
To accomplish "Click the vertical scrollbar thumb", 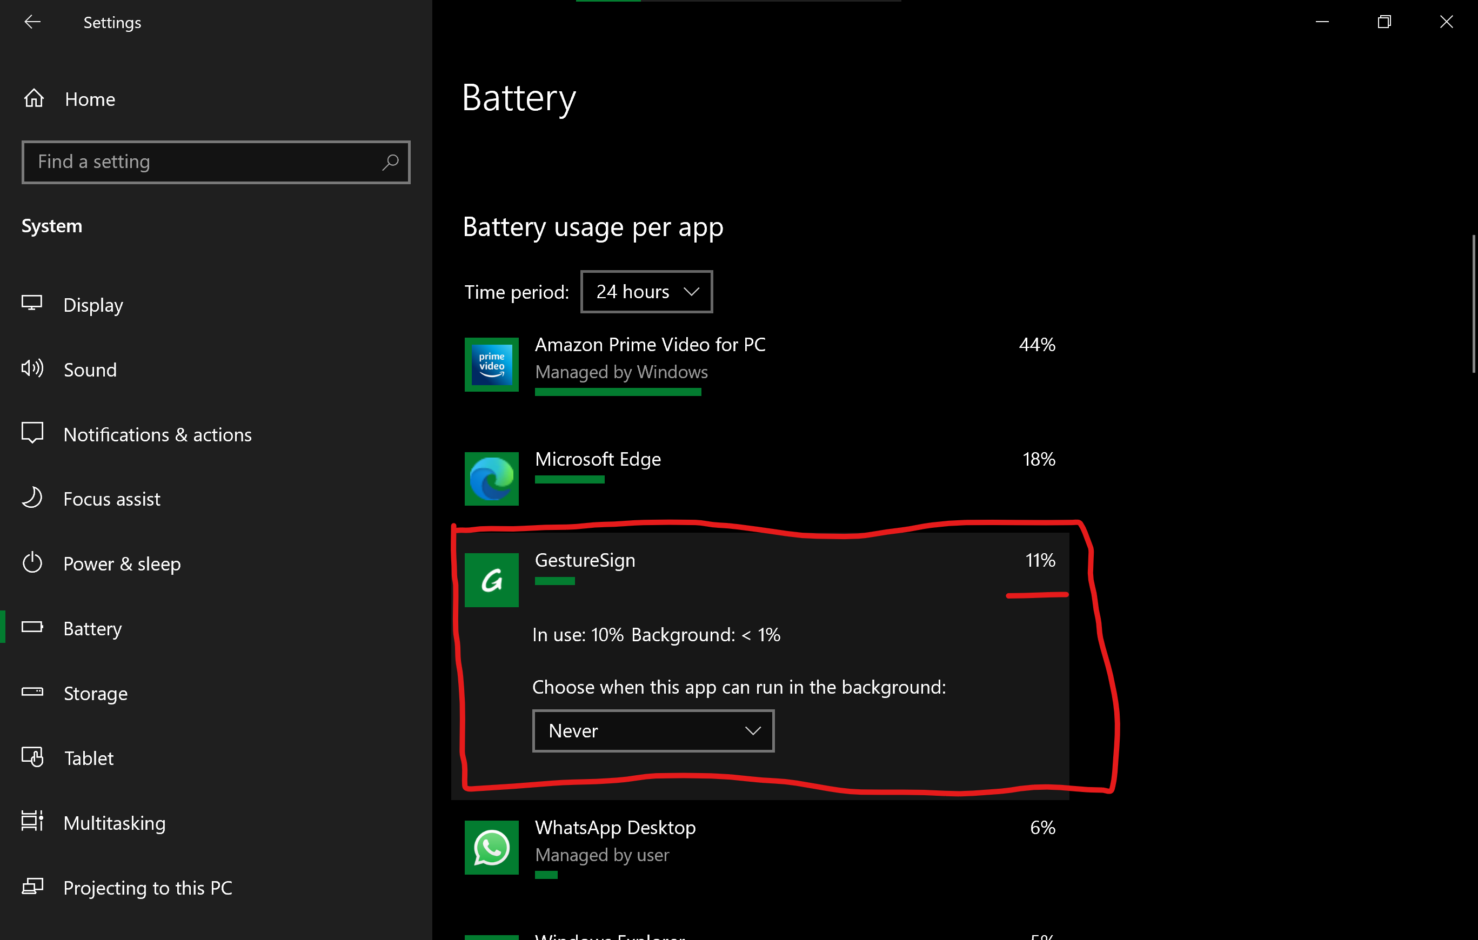I will point(1473,304).
